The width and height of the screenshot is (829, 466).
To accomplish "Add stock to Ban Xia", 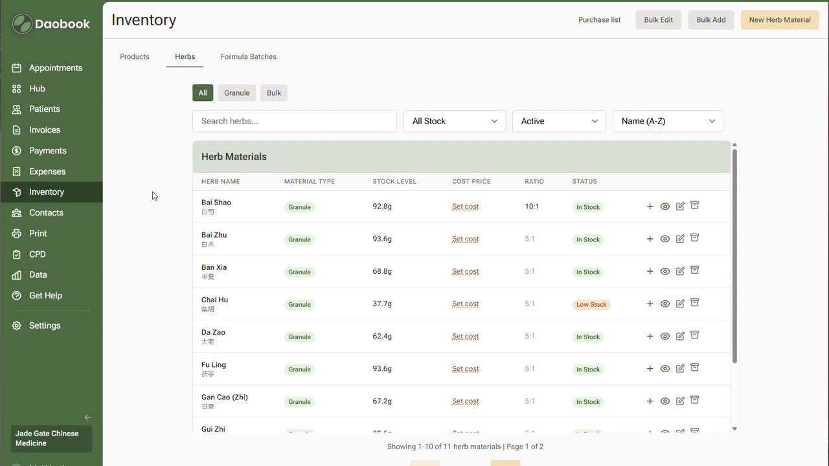I will point(650,271).
